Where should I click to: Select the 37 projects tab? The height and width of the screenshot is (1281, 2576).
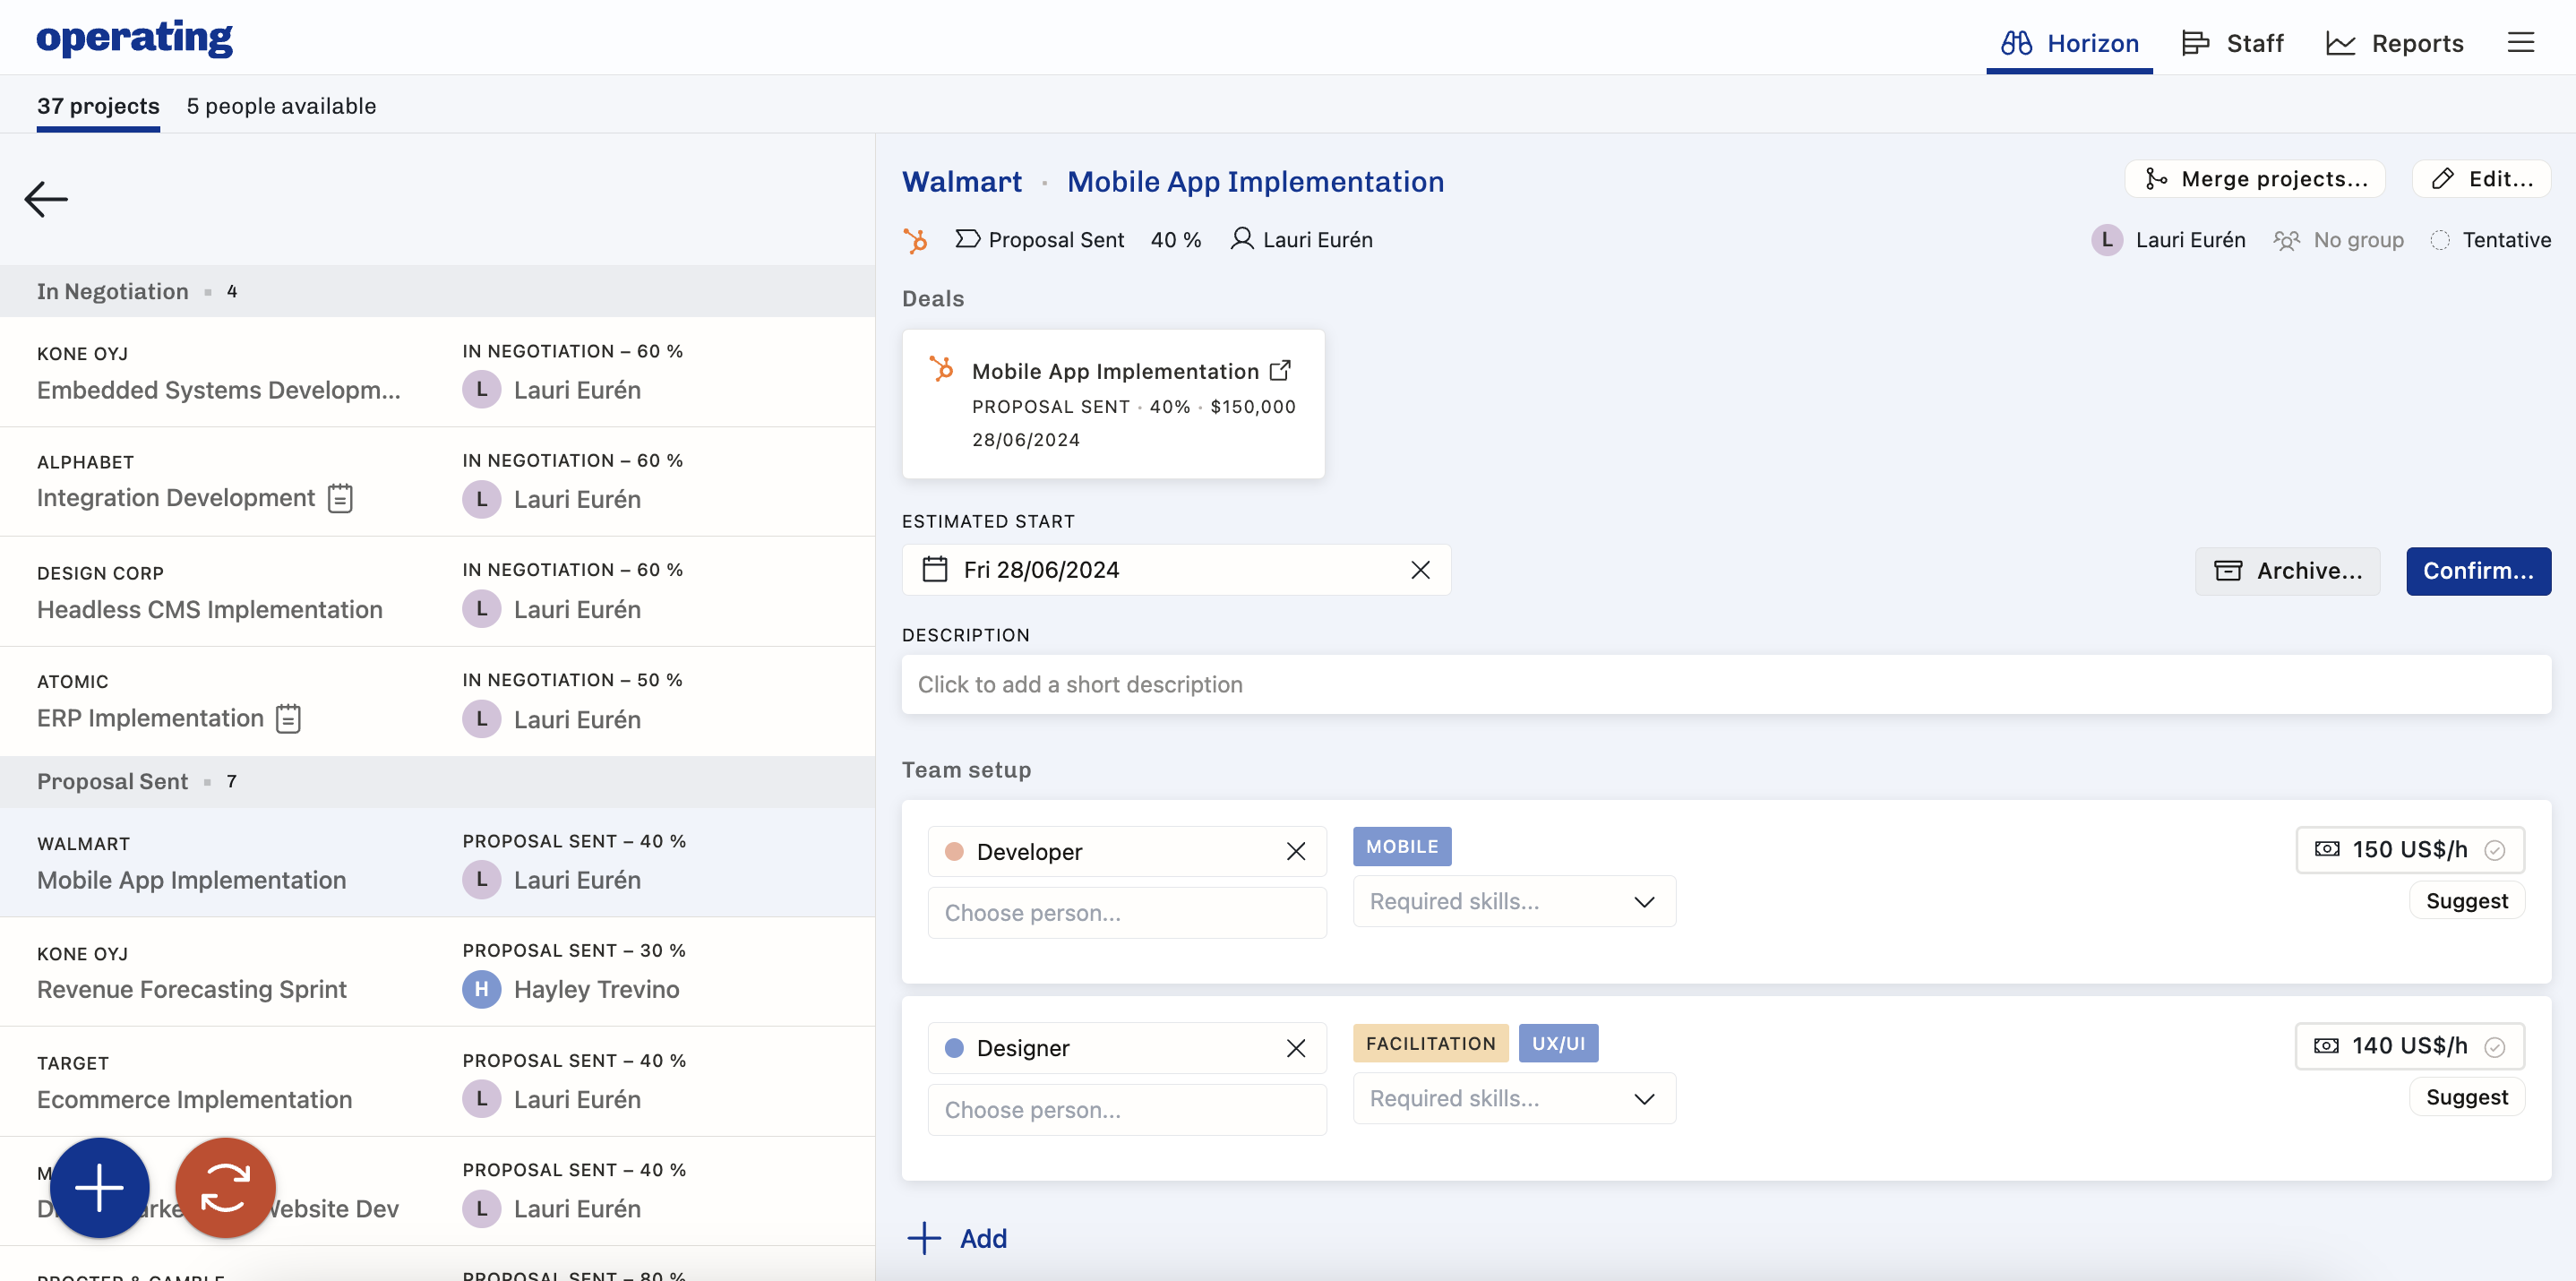98,106
